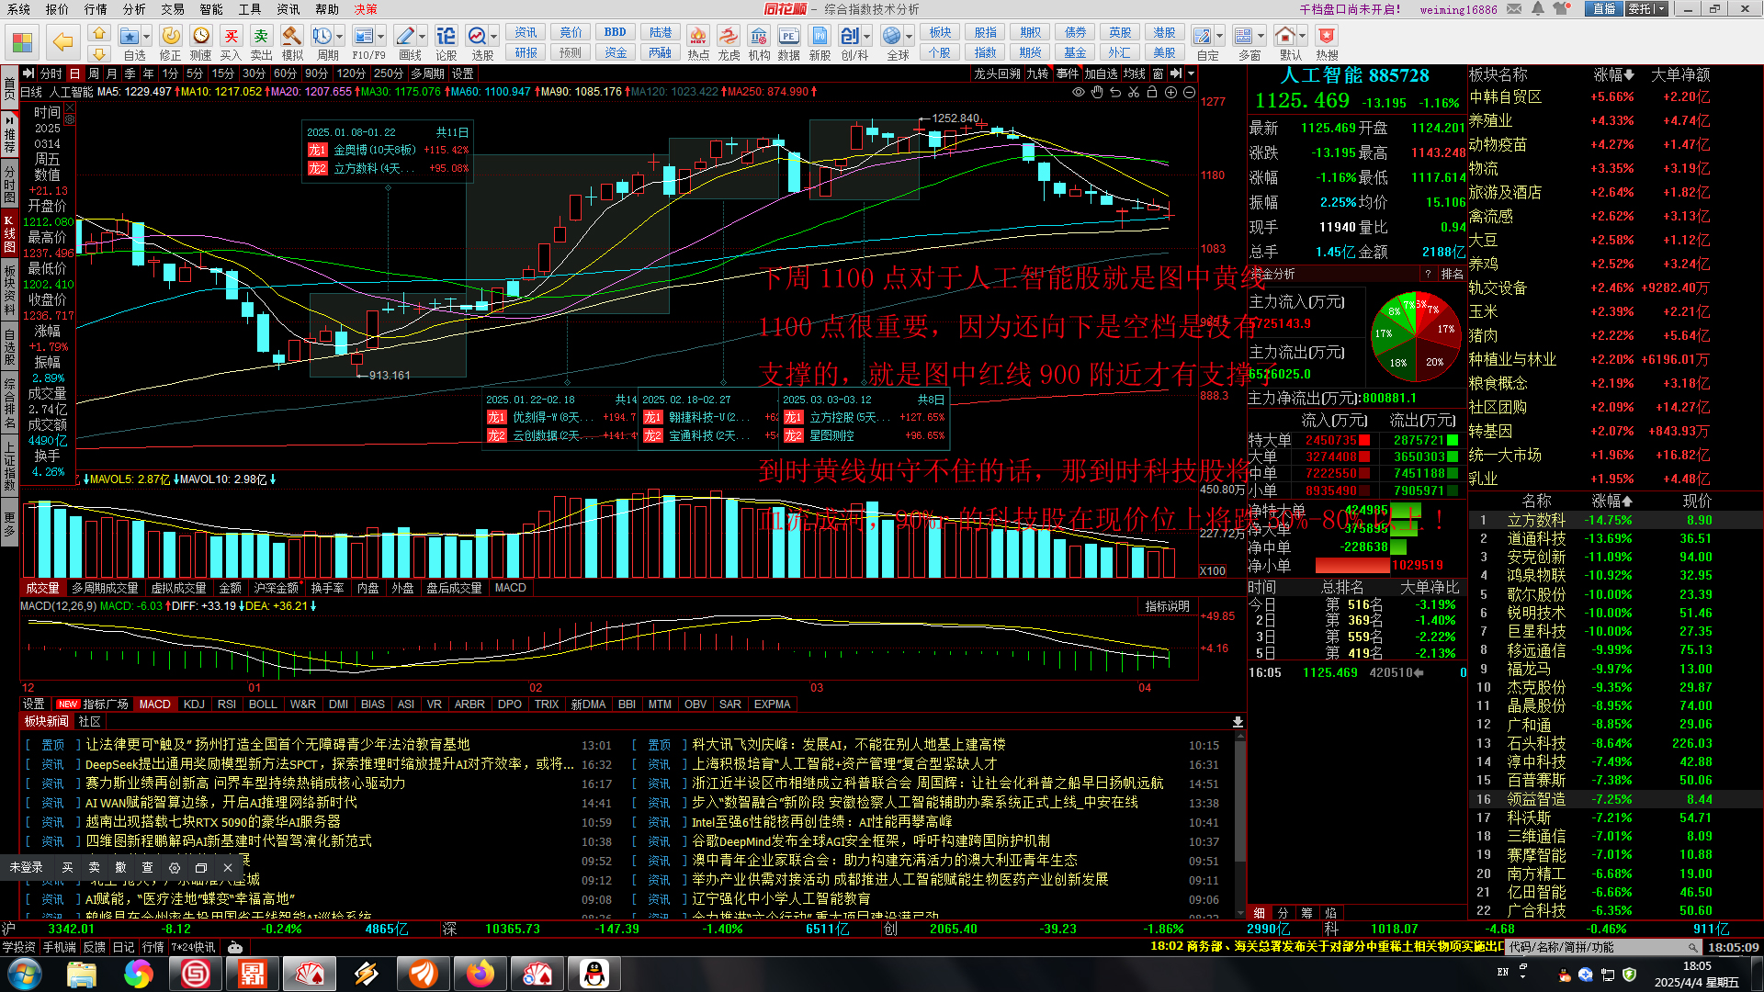Click the 买入 (buy) toolbar icon
The image size is (1764, 992).
[x=231, y=37]
